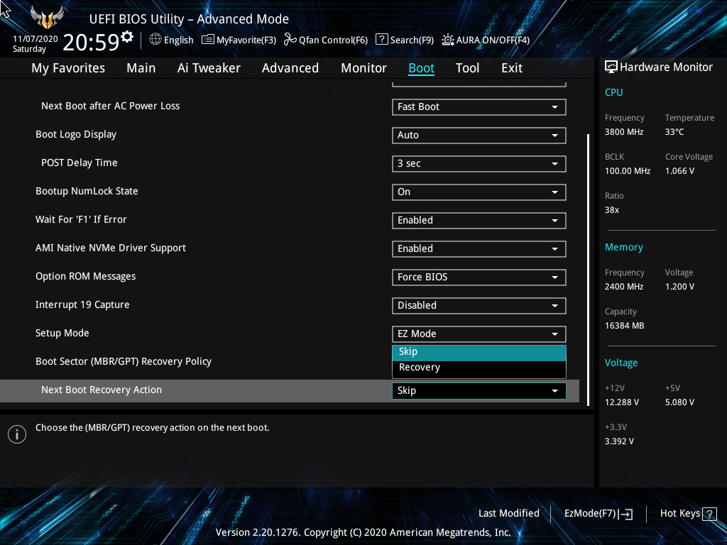Click the AMI Native NVMe Driver Support label
The width and height of the screenshot is (727, 545).
click(110, 248)
